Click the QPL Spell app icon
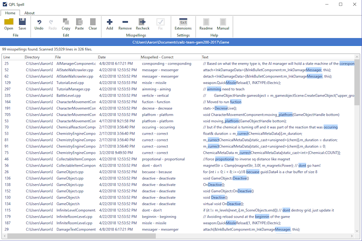This screenshot has width=362, height=241. pyautogui.click(x=5, y=4)
